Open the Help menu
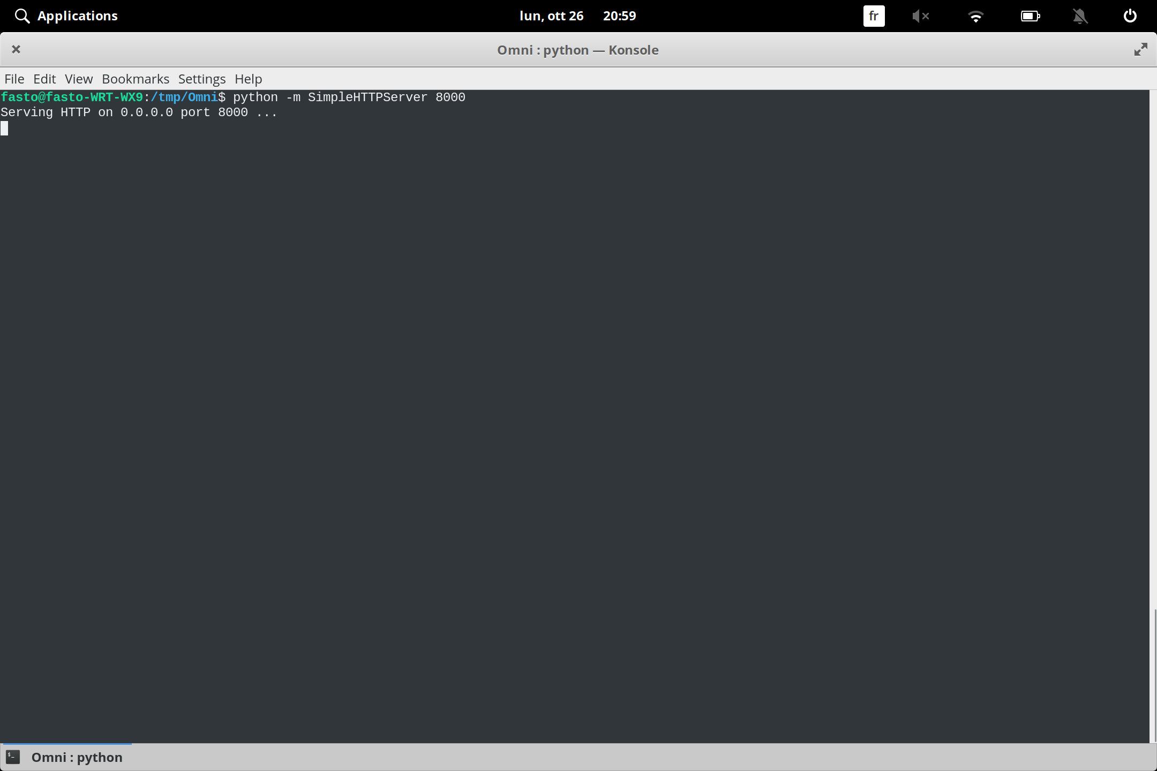The height and width of the screenshot is (771, 1157). 247,79
